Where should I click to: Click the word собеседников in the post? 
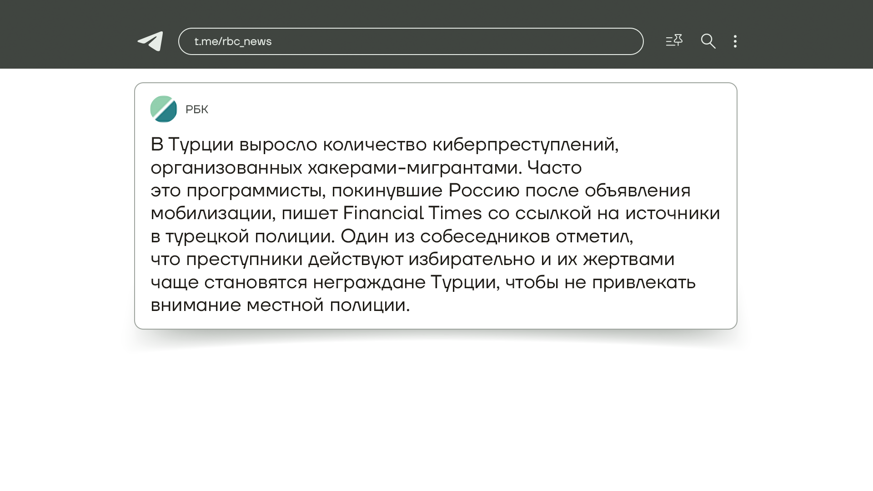485,236
